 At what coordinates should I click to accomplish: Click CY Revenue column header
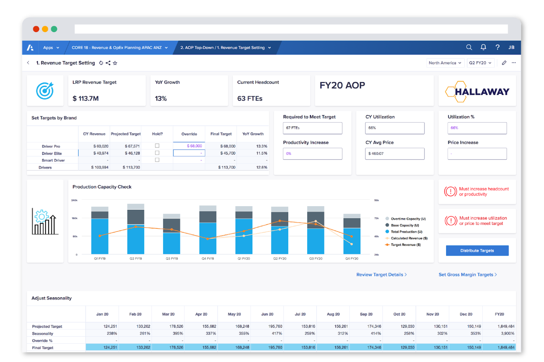[x=94, y=134]
